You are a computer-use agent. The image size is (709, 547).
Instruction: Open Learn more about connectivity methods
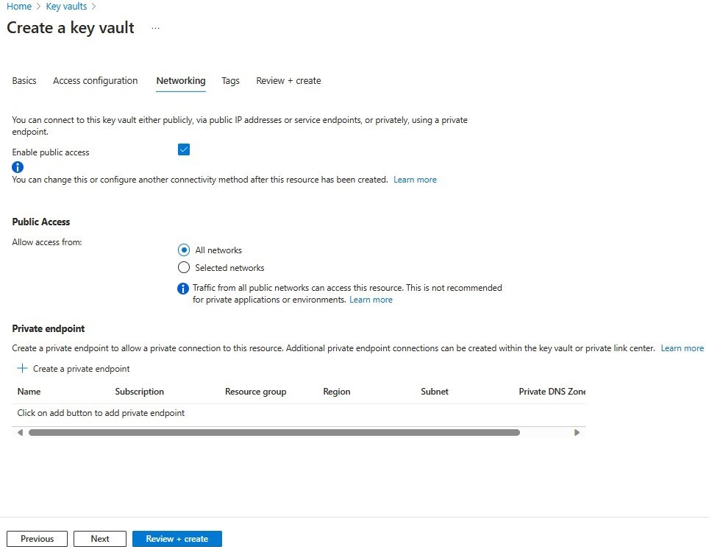415,179
